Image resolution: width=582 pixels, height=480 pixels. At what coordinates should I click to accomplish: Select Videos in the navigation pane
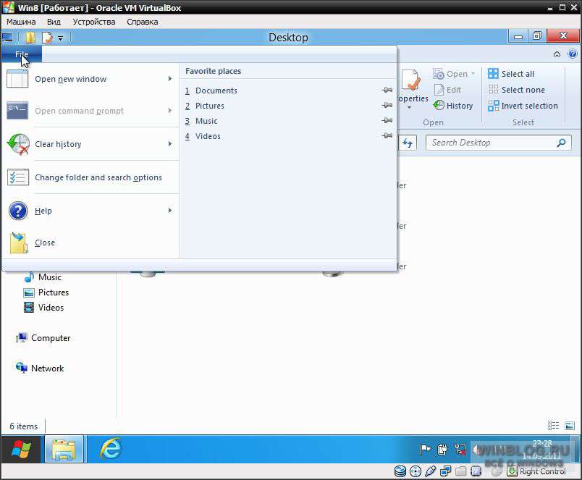(x=44, y=308)
